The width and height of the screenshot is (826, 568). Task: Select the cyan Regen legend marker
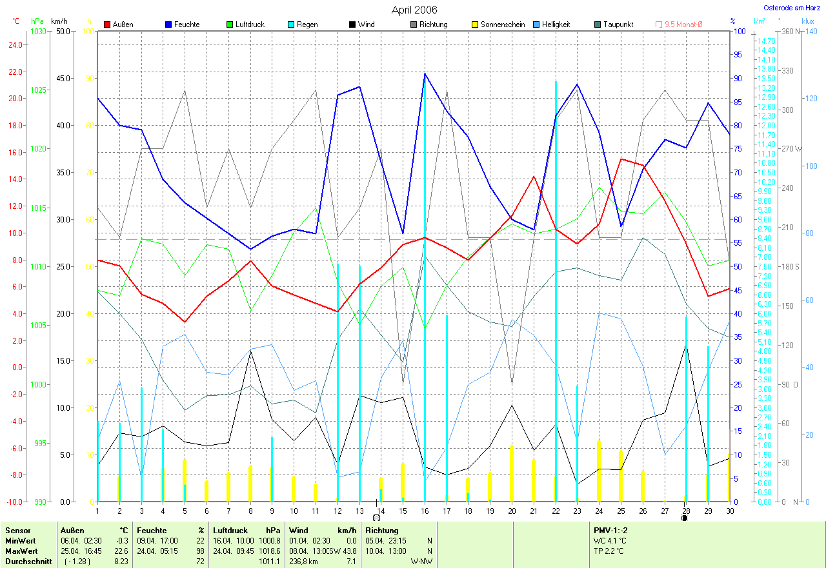(x=291, y=24)
